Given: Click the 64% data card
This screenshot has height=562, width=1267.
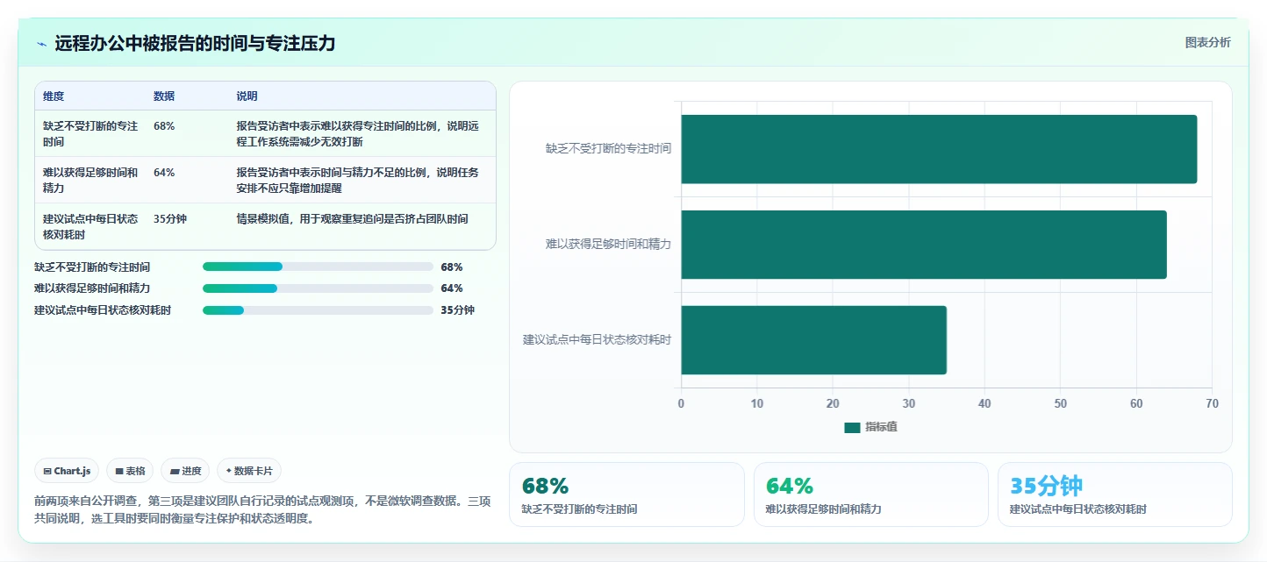Looking at the screenshot, I should pyautogui.click(x=870, y=494).
